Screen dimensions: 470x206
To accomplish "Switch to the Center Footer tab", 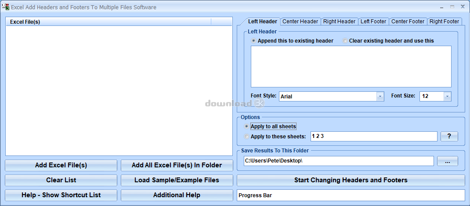I will (x=408, y=21).
